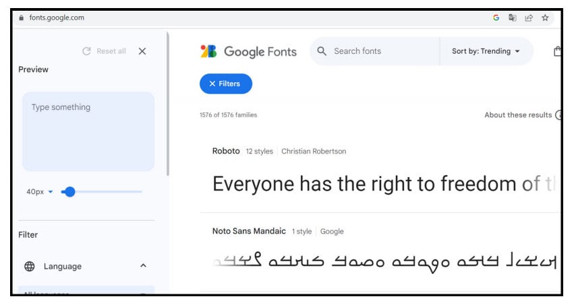Click the site lock icon
The width and height of the screenshot is (574, 303).
click(x=22, y=18)
